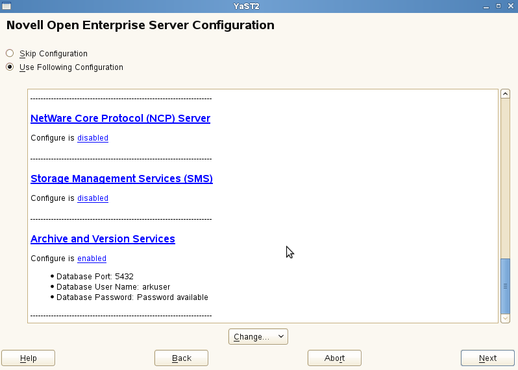Go back with the Back button
518x370 pixels.
click(181, 358)
